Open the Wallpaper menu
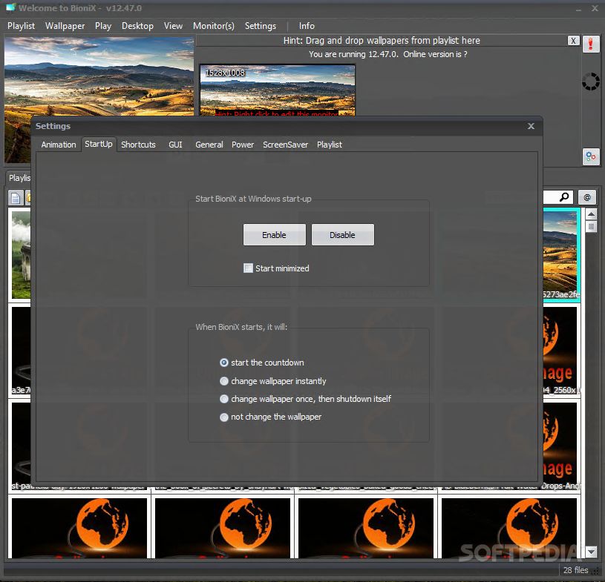This screenshot has width=605, height=582. 65,26
